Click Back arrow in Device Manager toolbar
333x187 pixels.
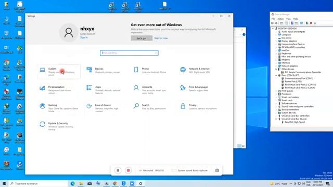272,23
